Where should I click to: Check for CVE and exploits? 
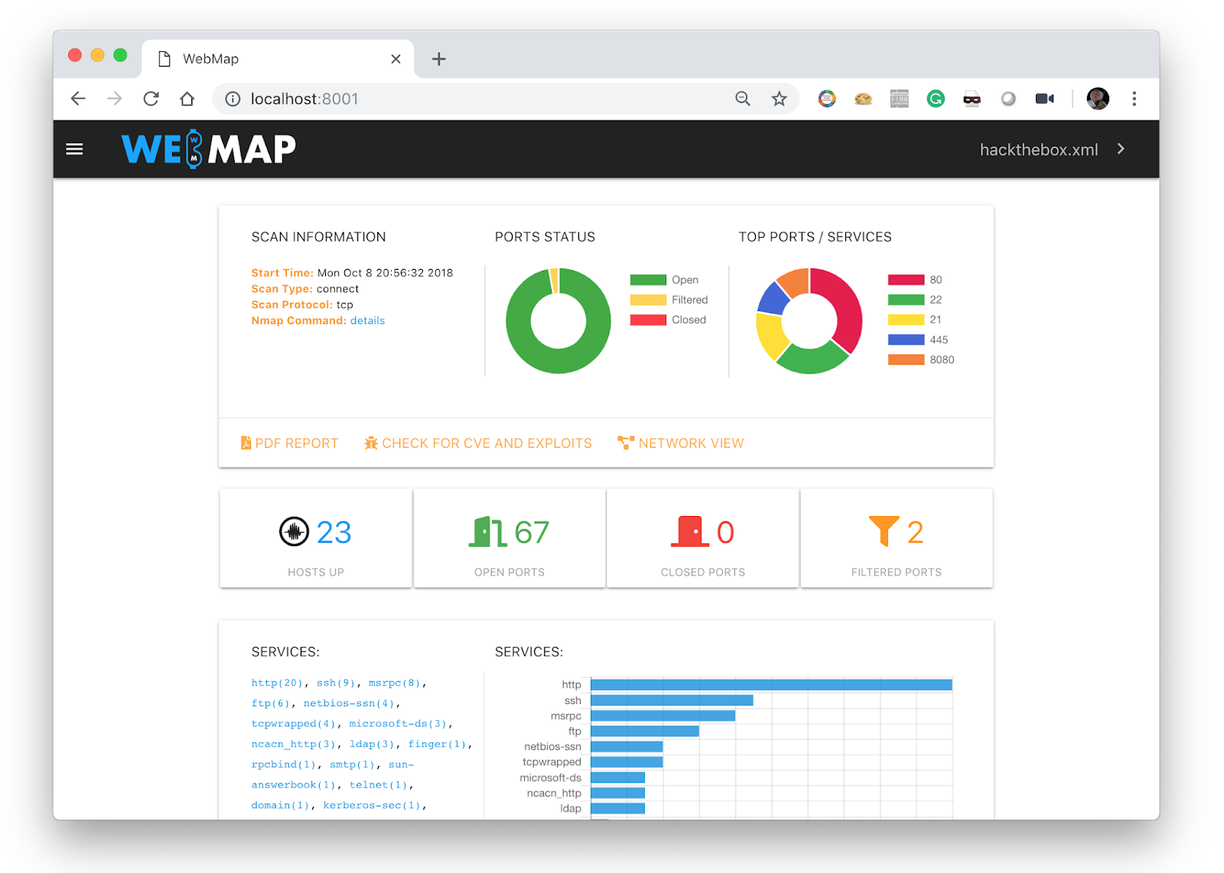click(x=478, y=443)
